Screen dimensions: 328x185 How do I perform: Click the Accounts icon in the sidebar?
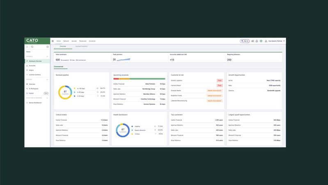pos(27,66)
